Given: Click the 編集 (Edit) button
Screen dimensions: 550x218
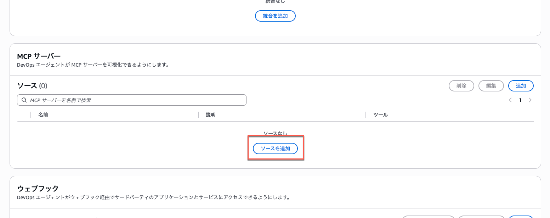Looking at the screenshot, I should (x=491, y=85).
